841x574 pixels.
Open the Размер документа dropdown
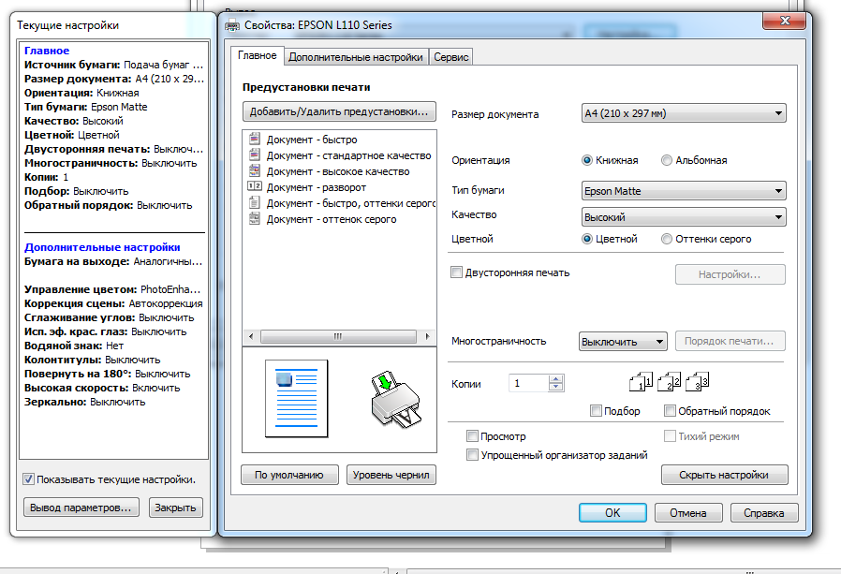click(x=684, y=113)
